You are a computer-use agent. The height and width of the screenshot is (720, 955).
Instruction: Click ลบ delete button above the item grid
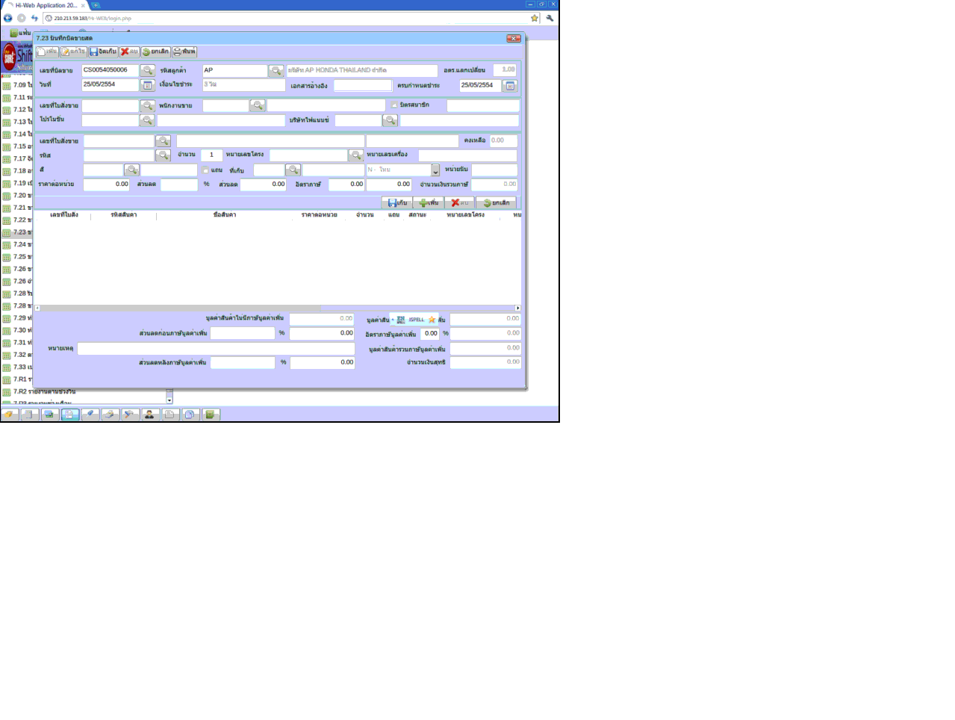[459, 202]
